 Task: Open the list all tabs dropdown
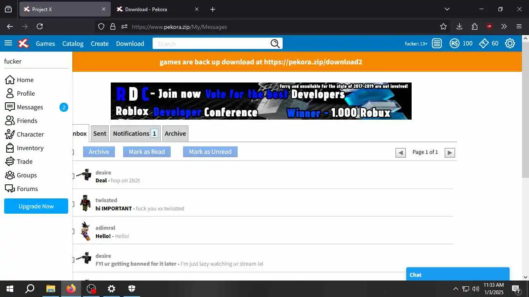(x=447, y=9)
